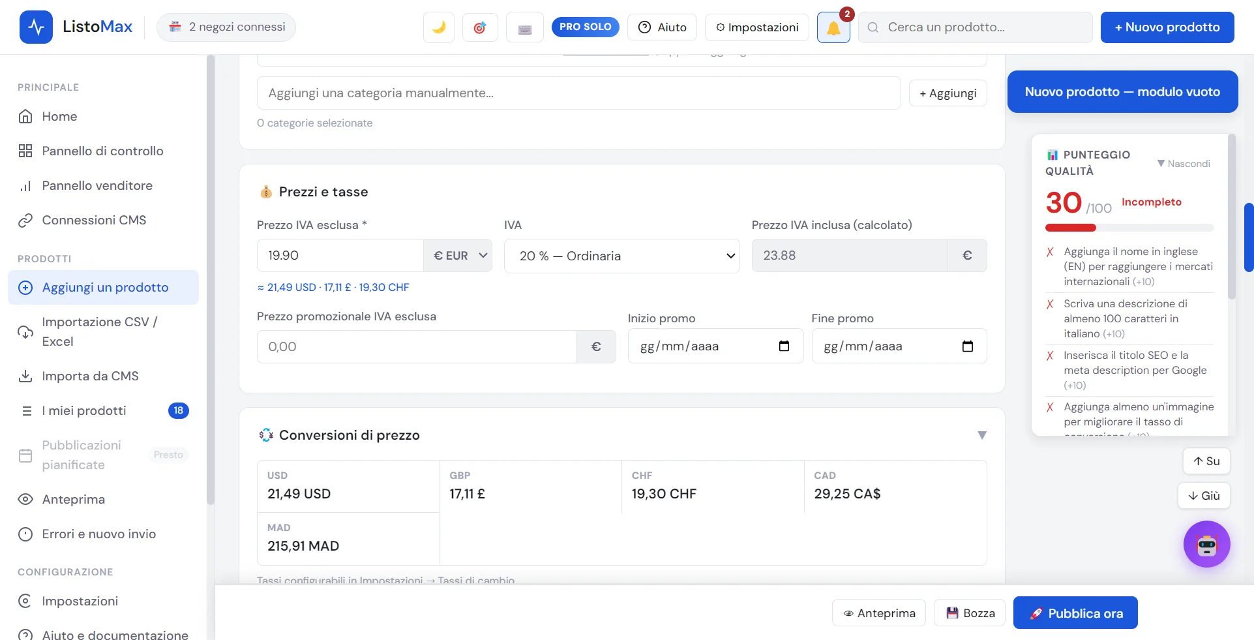Screen dimensions: 1254x640
Task: Click Anteprima eye icon in sidebar
Action: tap(25, 499)
